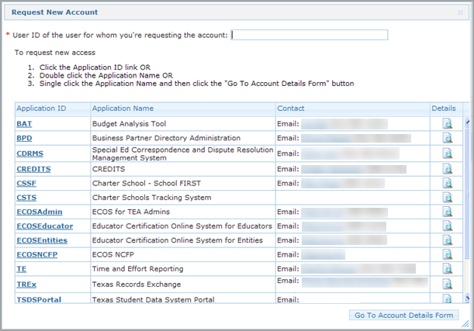
Task: Click details icon for ECOSNCFP row
Action: [x=447, y=254]
